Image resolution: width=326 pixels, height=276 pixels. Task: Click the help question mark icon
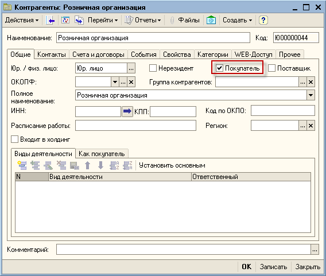[x=263, y=20]
